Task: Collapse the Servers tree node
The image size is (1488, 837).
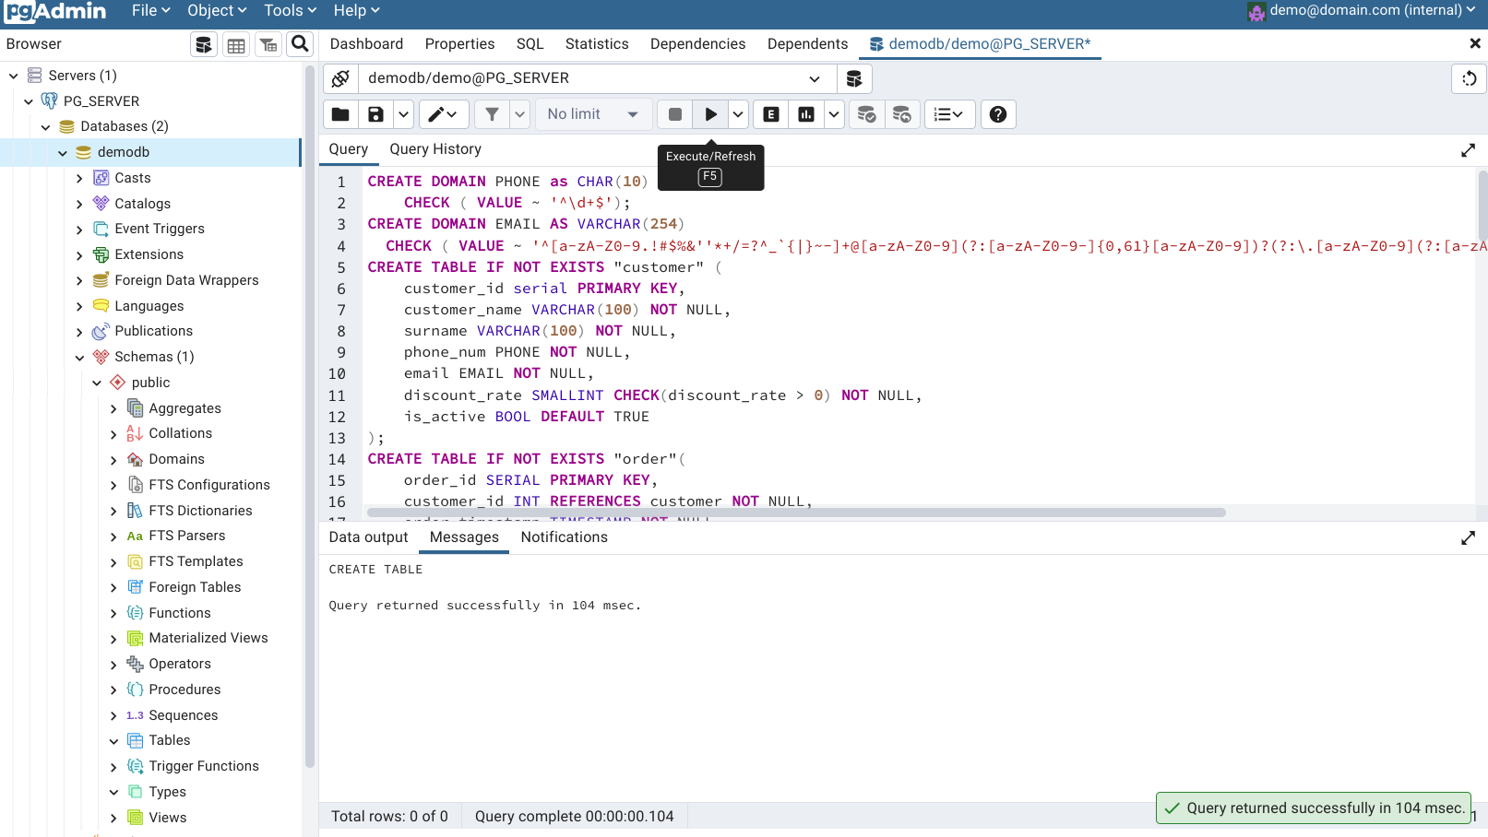Action: tap(13, 76)
